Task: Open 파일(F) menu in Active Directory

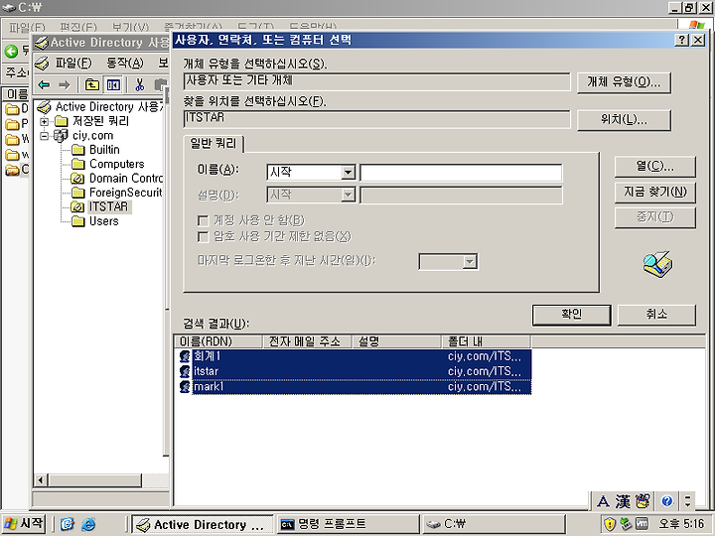Action: click(x=73, y=63)
